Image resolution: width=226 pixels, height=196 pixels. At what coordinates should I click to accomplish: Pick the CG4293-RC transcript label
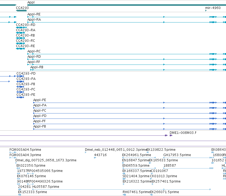click(x=25, y=41)
